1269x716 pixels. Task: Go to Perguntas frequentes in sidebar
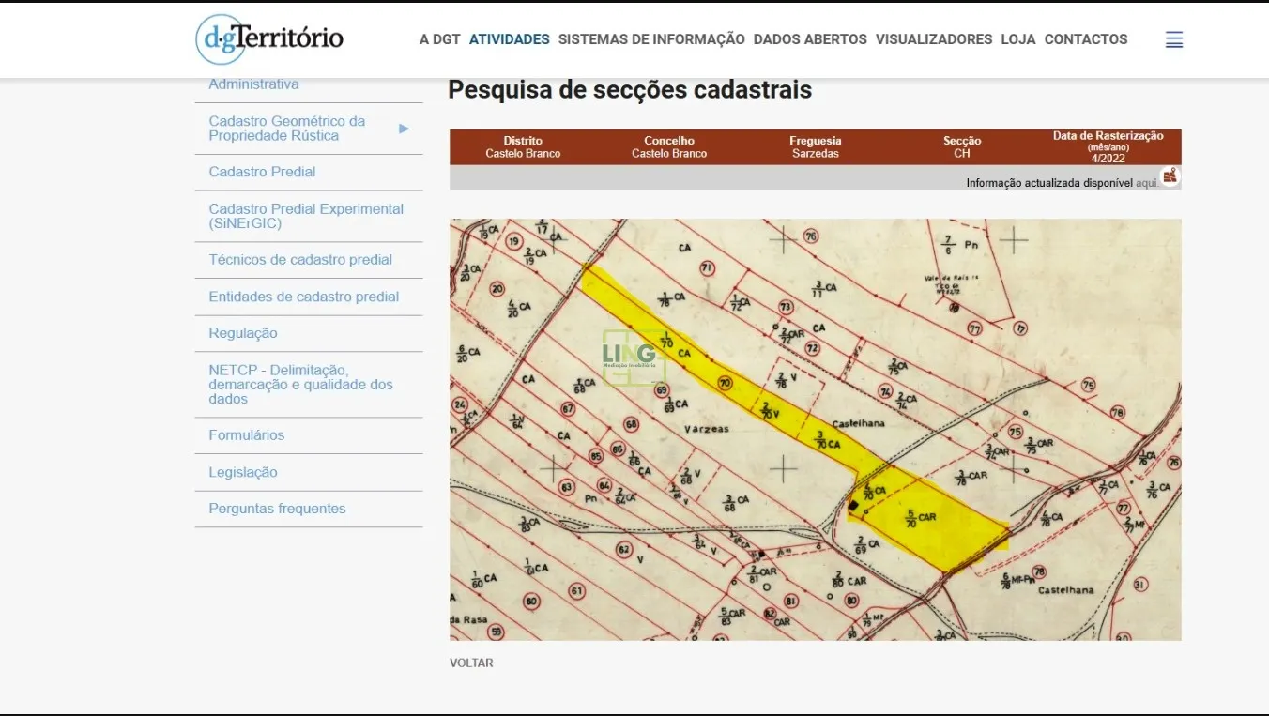(277, 509)
